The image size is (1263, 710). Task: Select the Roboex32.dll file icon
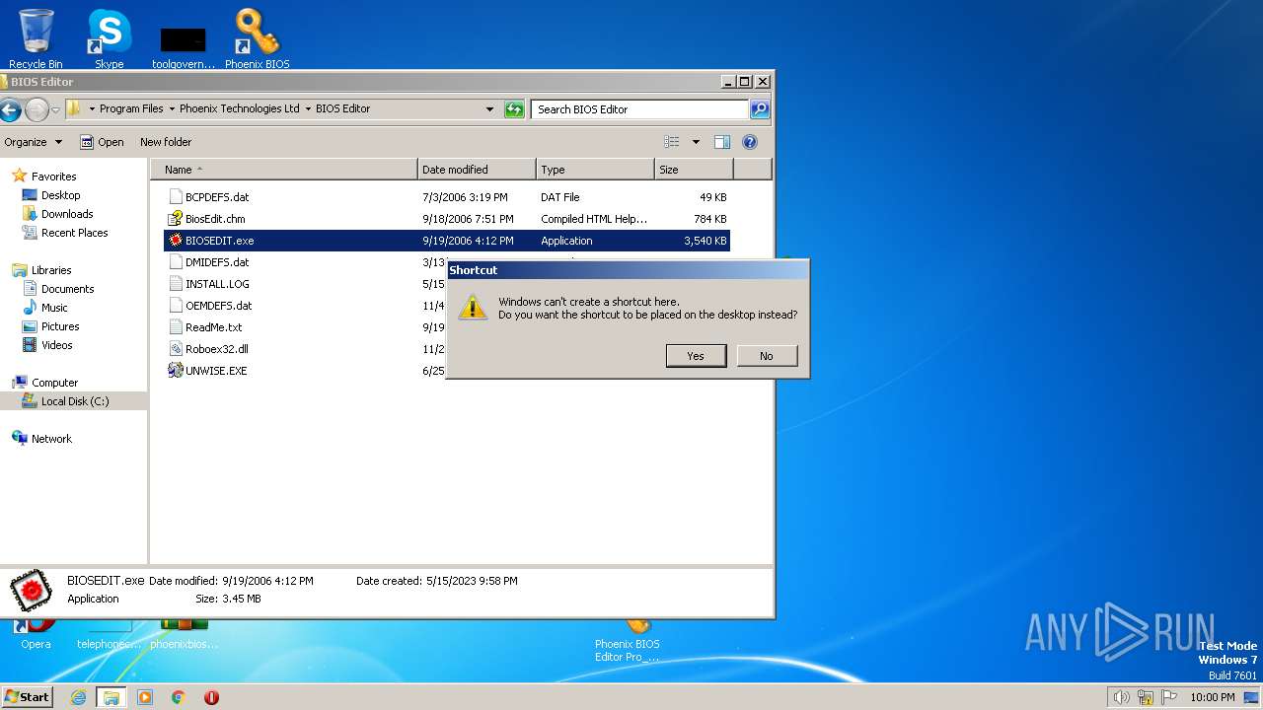tap(176, 349)
